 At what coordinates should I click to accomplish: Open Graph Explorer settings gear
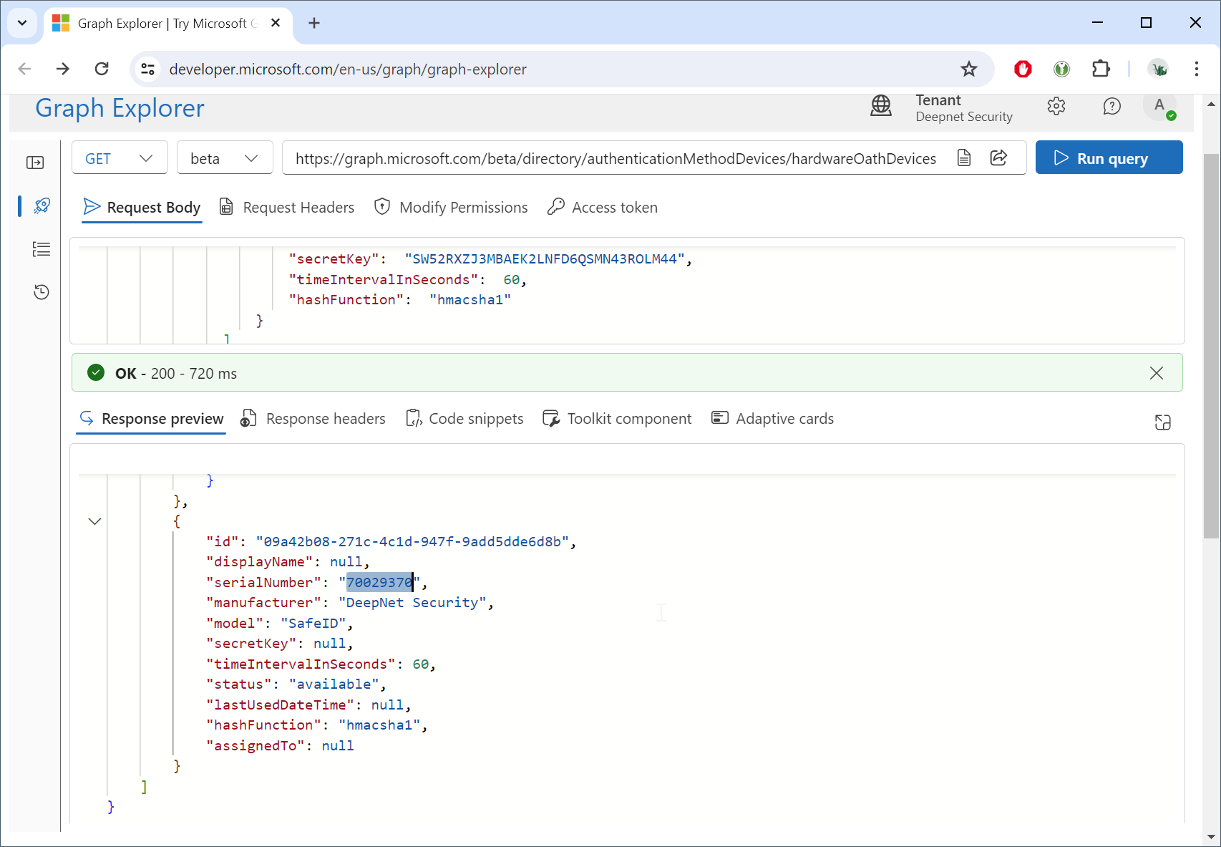1056,107
